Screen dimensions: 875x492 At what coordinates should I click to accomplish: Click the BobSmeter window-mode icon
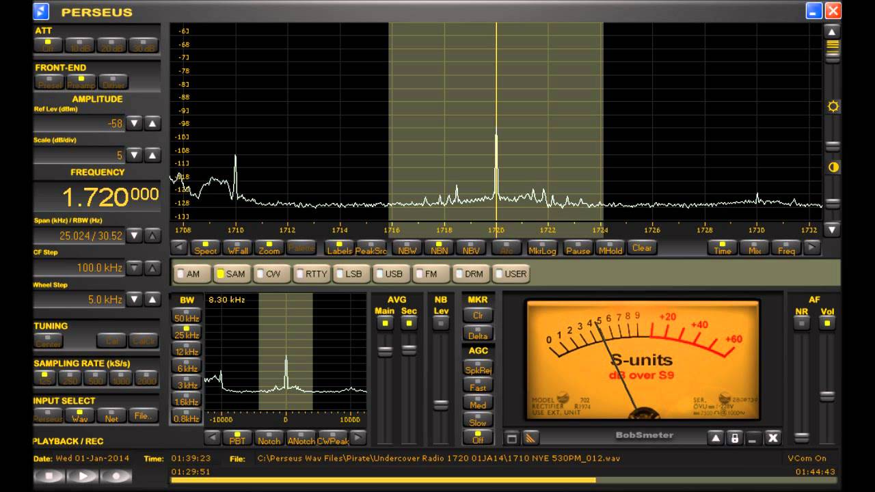click(x=511, y=437)
